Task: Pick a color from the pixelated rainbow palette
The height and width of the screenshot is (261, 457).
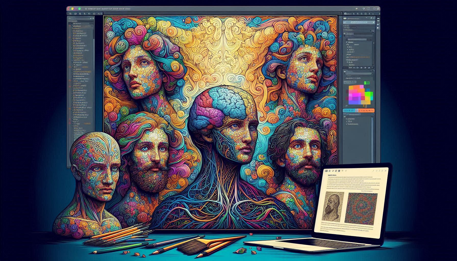Action: [x=360, y=95]
